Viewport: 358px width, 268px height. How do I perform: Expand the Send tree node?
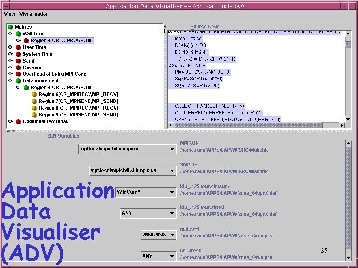(10, 61)
